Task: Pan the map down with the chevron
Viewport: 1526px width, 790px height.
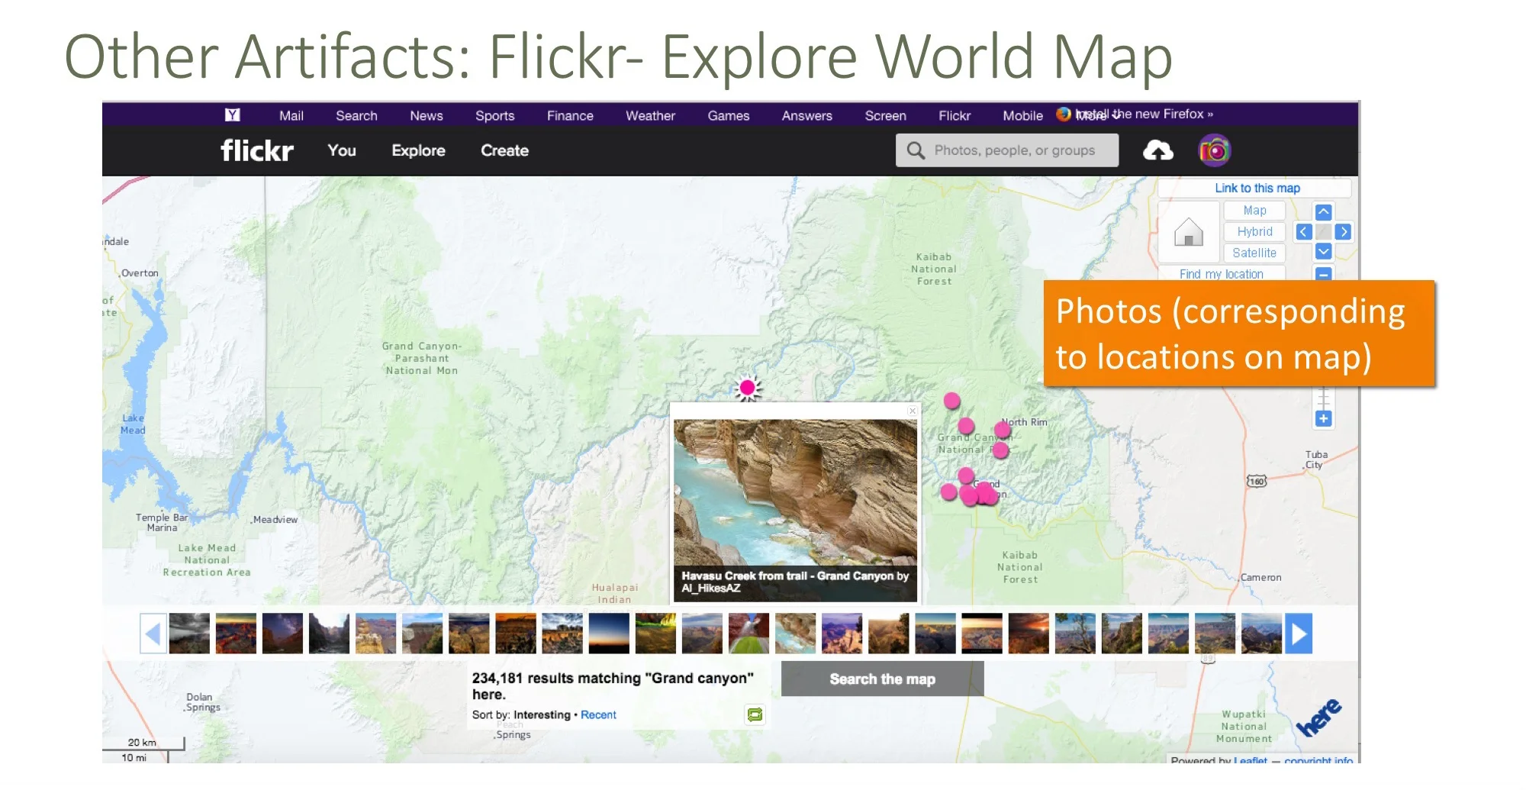Action: [x=1323, y=251]
